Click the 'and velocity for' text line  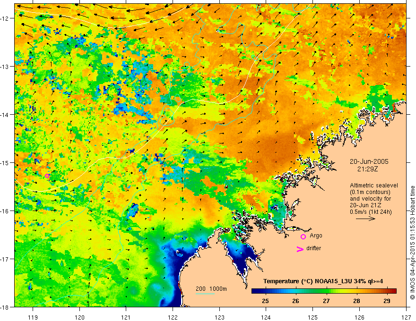[370, 199]
